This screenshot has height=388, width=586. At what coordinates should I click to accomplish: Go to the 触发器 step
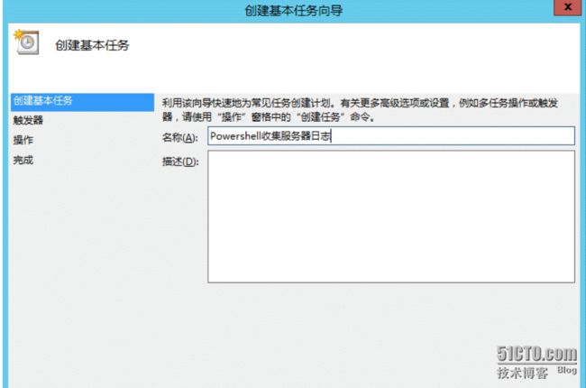coord(28,120)
